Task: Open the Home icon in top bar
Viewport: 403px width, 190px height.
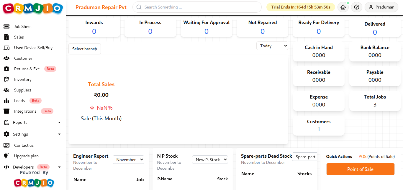Action: pyautogui.click(x=343, y=7)
